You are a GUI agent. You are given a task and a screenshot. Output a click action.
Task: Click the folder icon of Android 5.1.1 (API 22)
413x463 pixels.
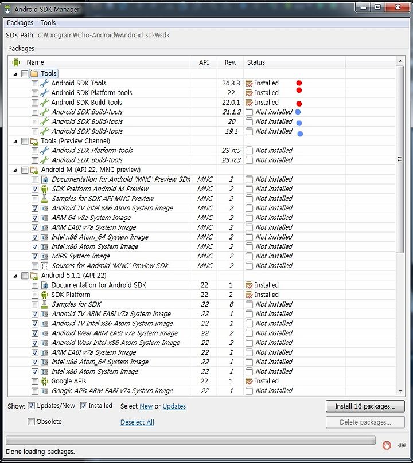(x=34, y=276)
